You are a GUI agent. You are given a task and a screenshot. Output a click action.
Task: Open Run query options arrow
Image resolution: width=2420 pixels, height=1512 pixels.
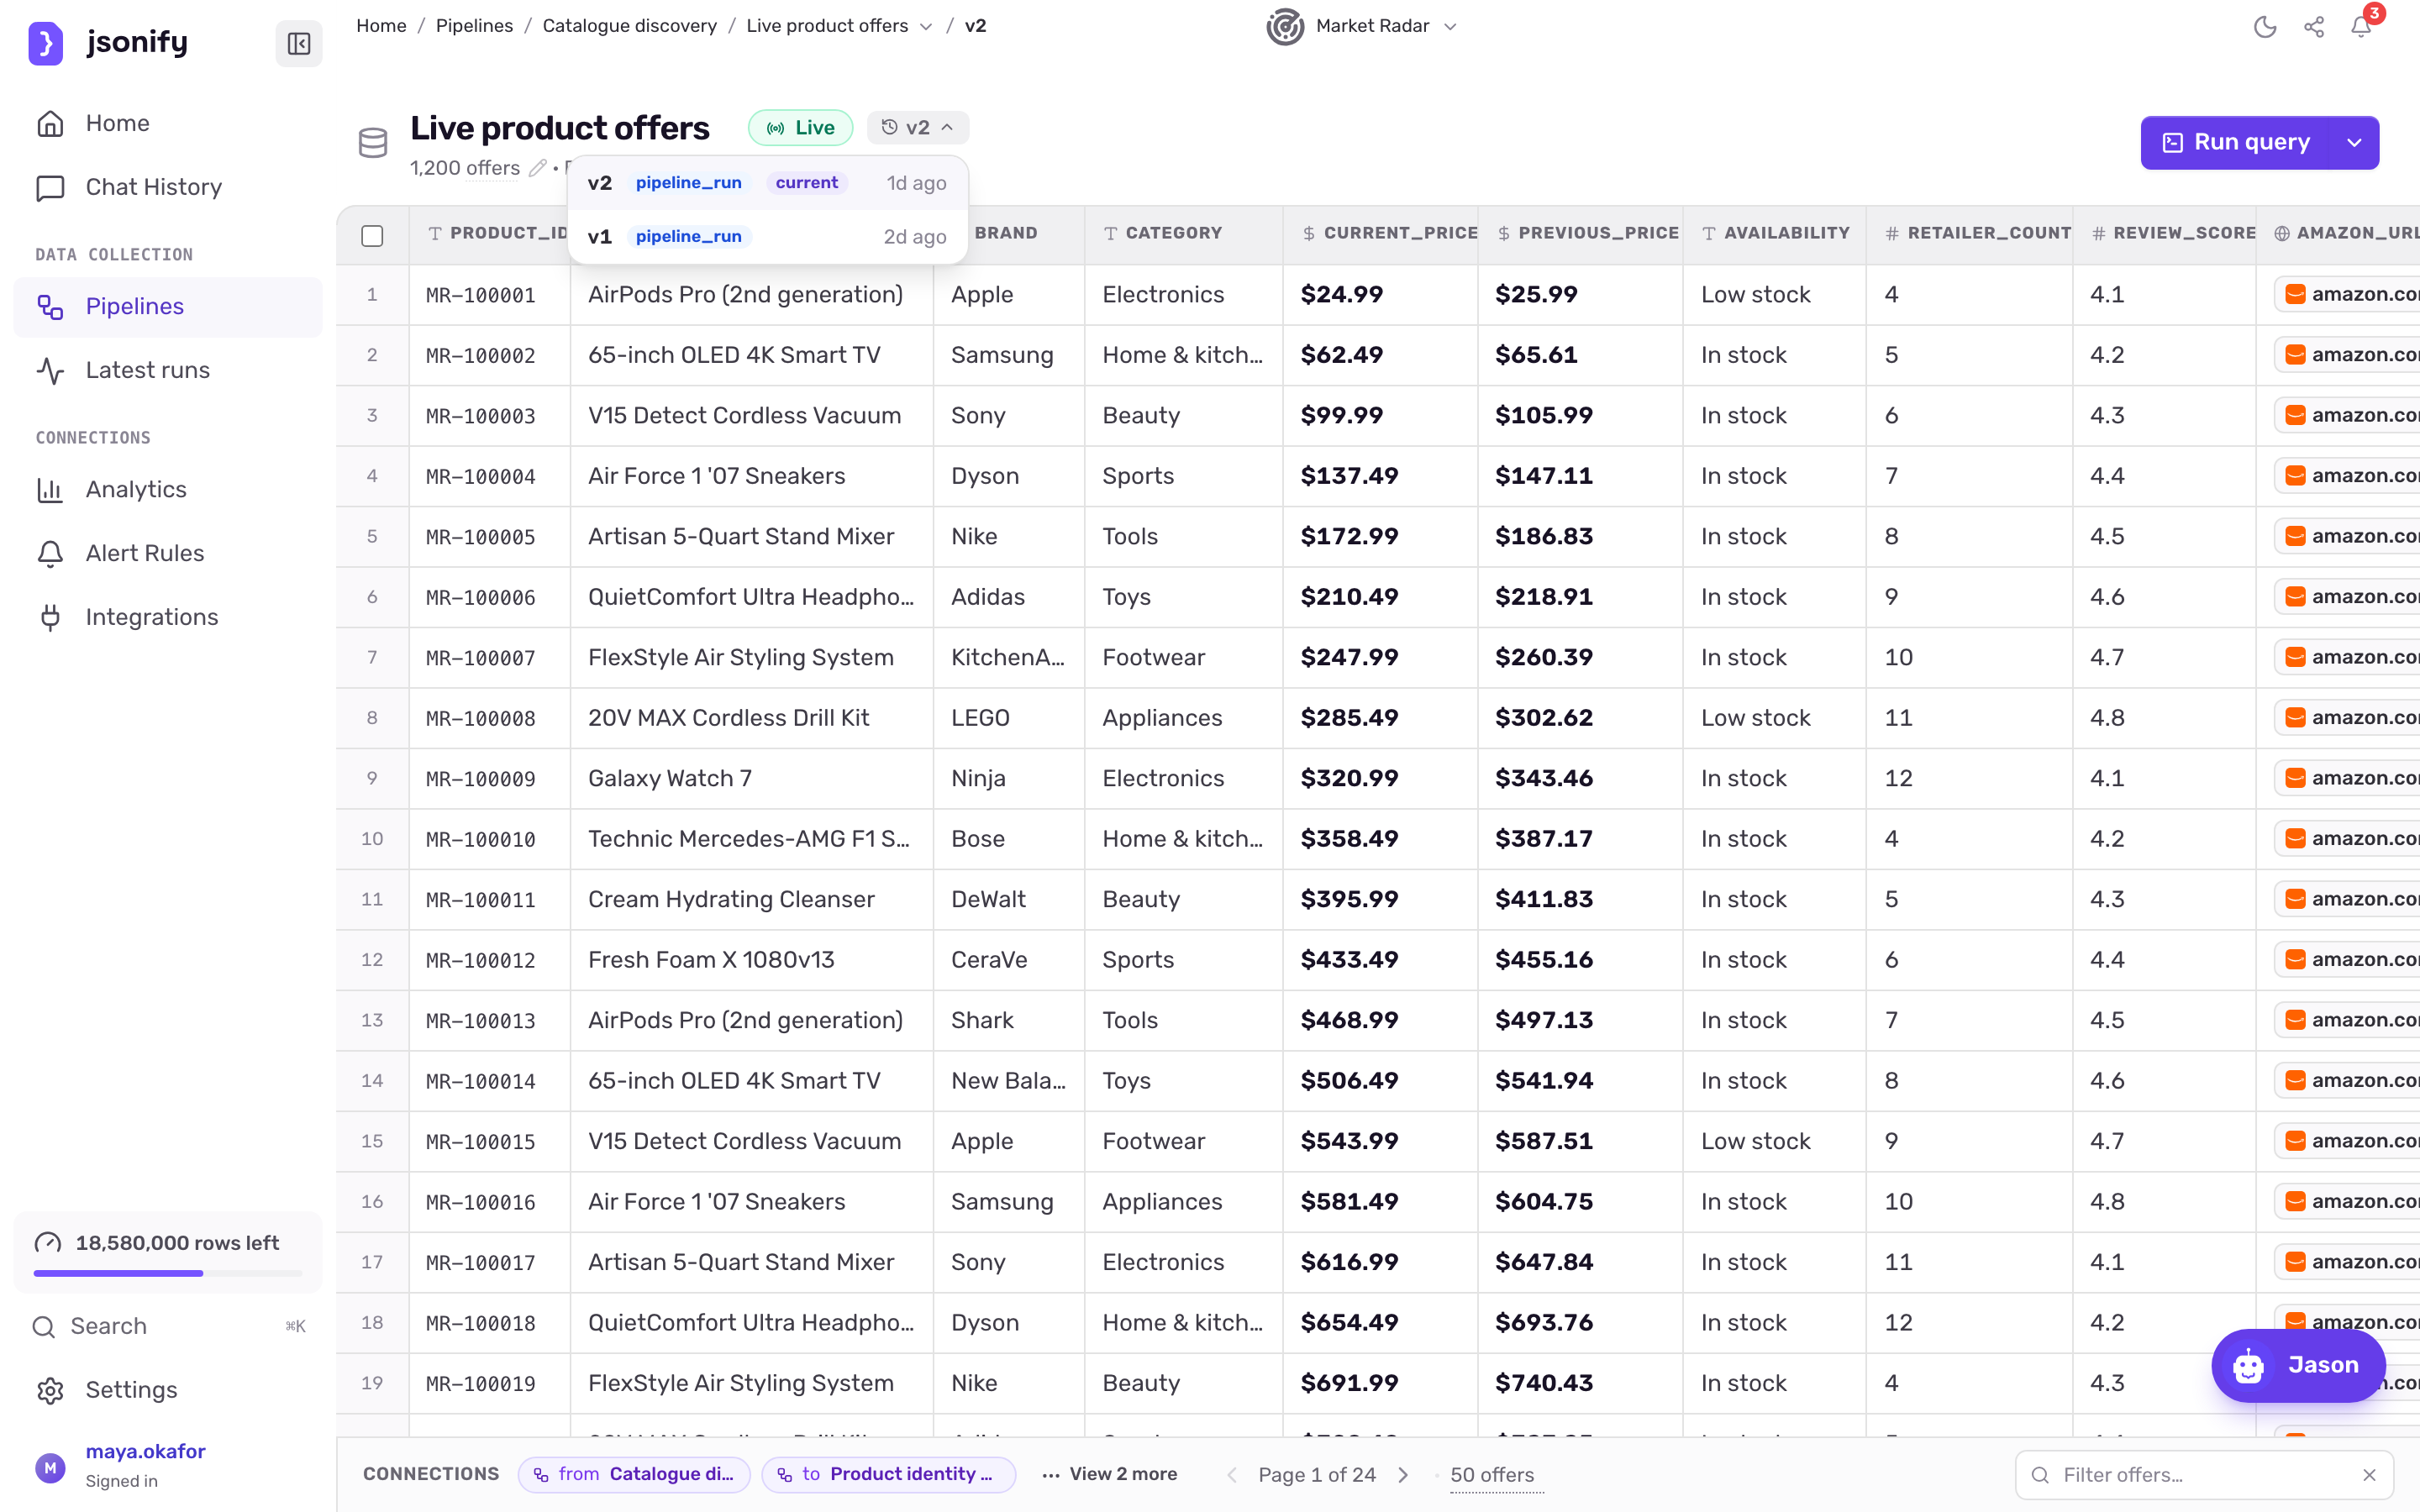click(x=2354, y=143)
